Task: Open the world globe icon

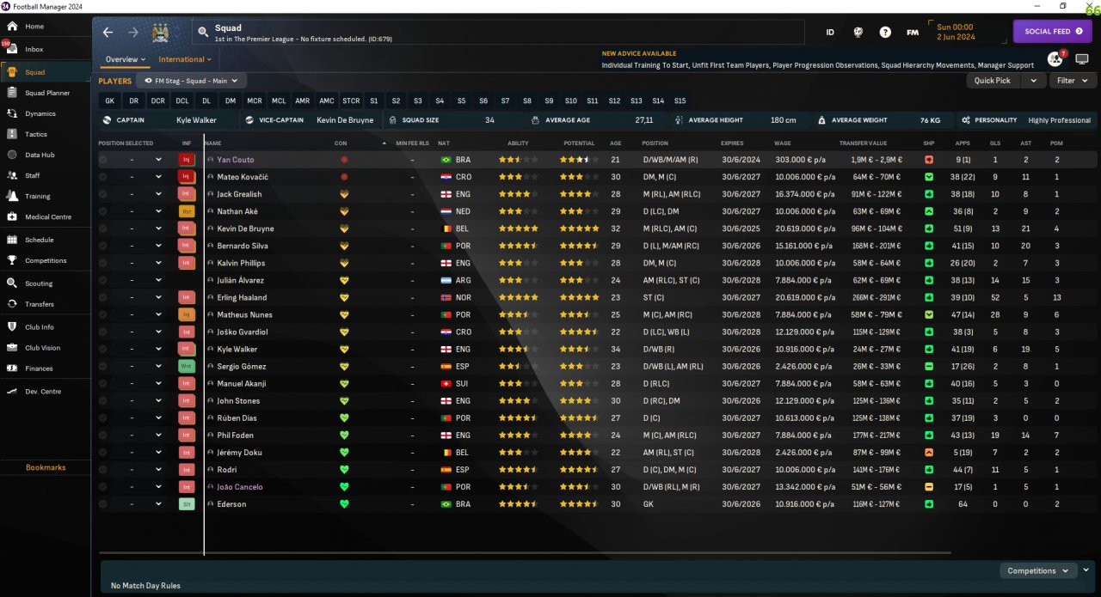Action: coord(858,32)
